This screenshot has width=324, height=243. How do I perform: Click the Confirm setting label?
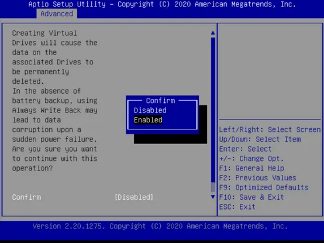[26, 197]
